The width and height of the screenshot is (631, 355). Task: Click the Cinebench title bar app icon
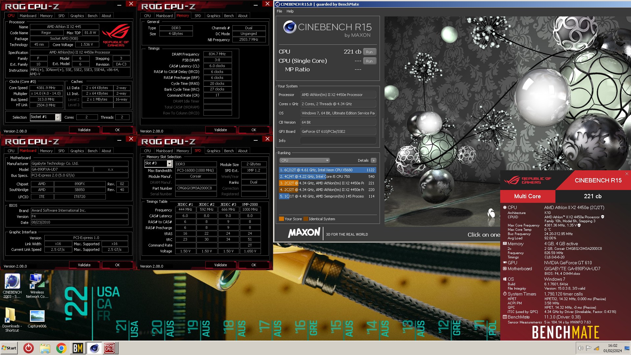[x=277, y=4]
